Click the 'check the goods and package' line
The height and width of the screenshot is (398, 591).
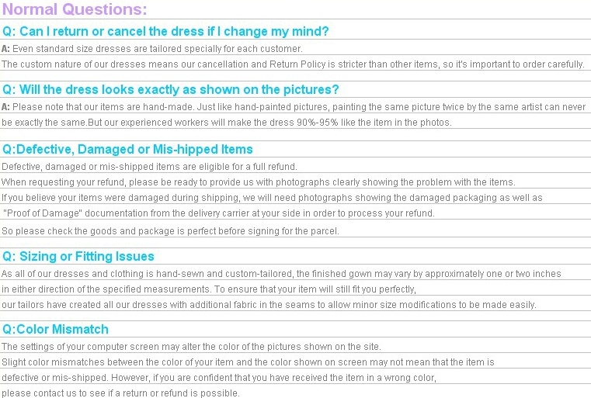[170, 231]
